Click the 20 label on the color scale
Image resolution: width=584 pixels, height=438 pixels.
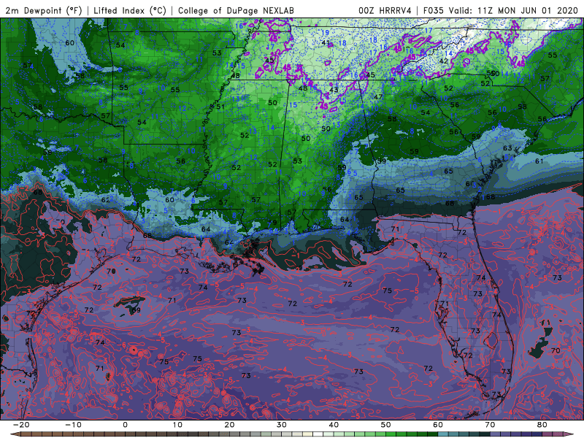click(x=229, y=425)
